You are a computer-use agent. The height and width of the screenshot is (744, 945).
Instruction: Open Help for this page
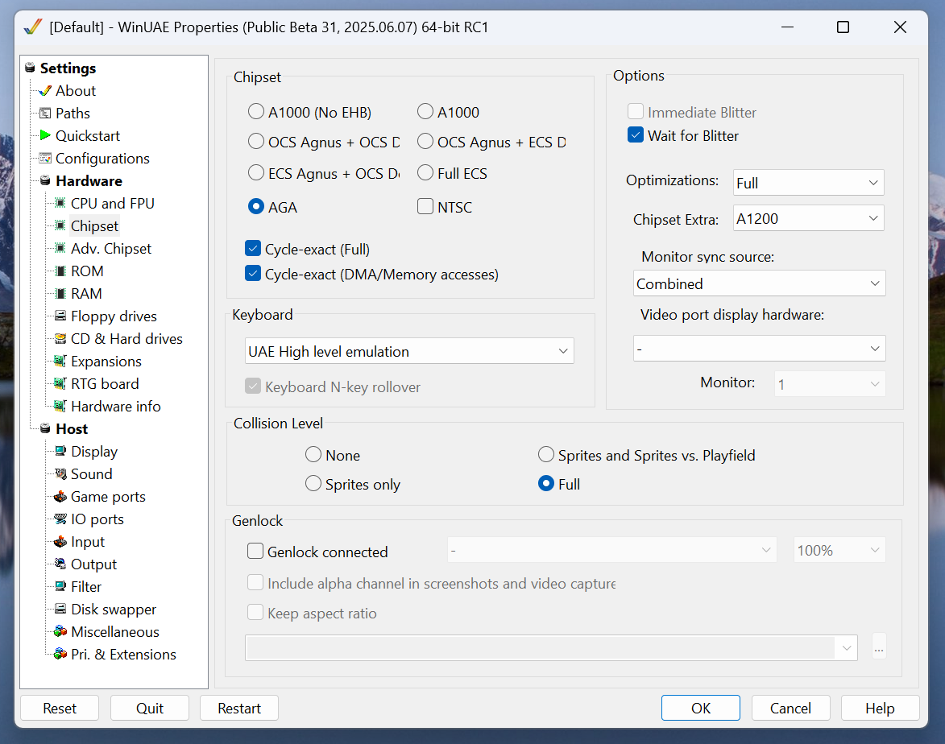pos(880,708)
